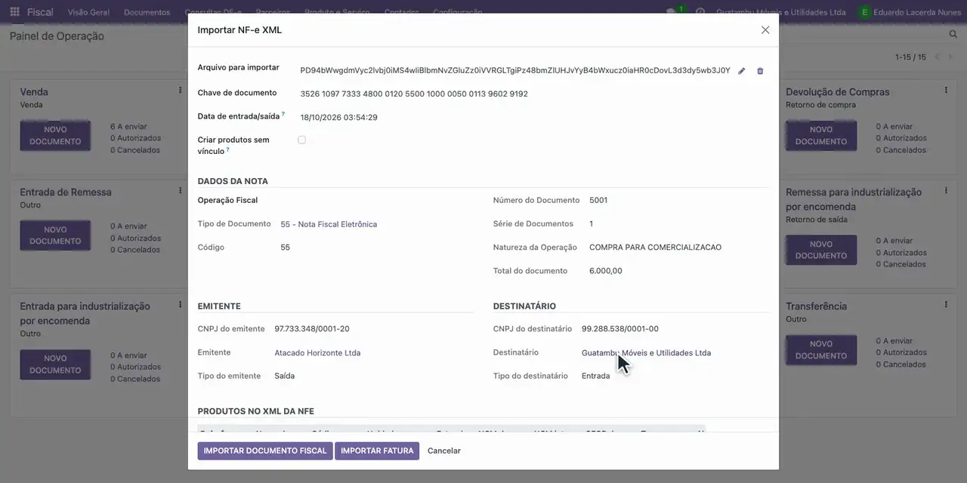
Task: Open the apps grid menu icon
Action: click(x=14, y=12)
